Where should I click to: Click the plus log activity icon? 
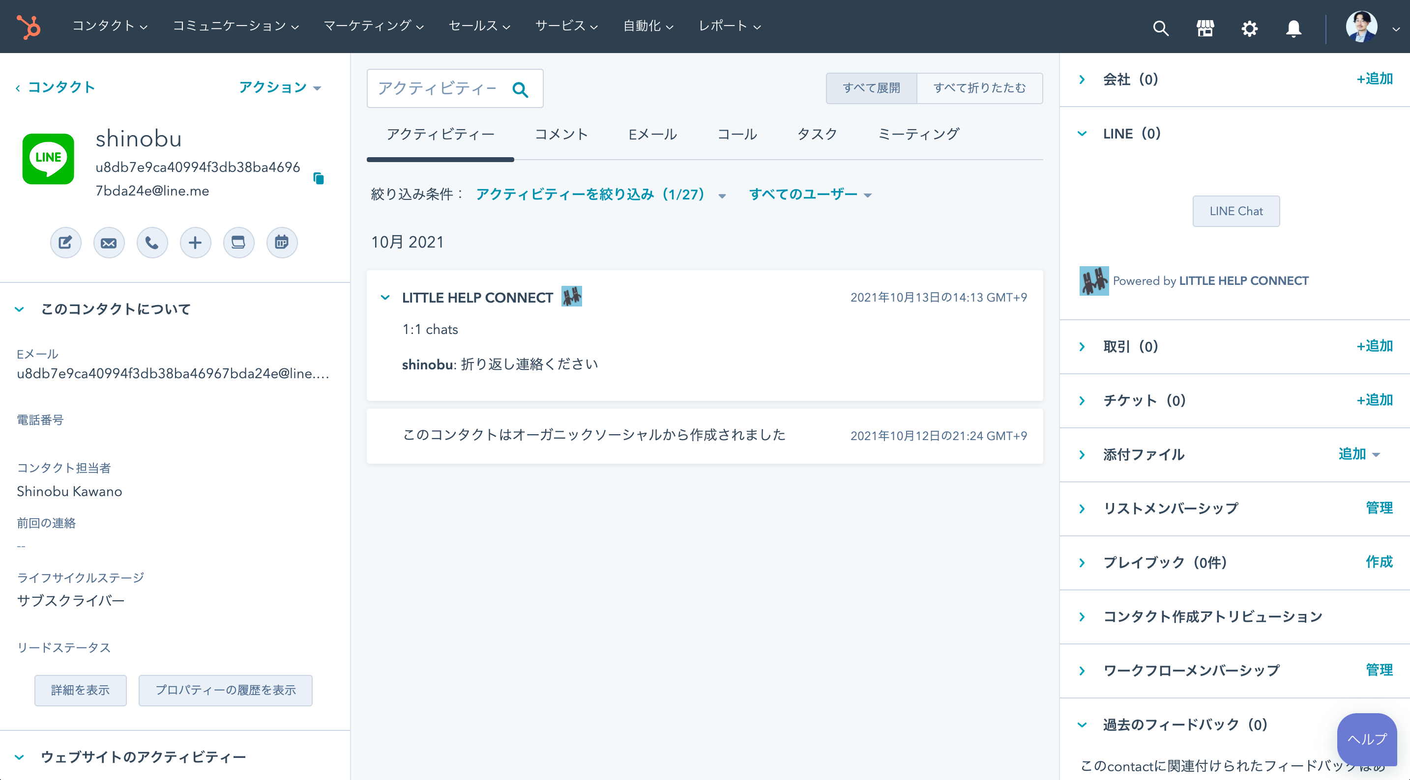point(195,242)
